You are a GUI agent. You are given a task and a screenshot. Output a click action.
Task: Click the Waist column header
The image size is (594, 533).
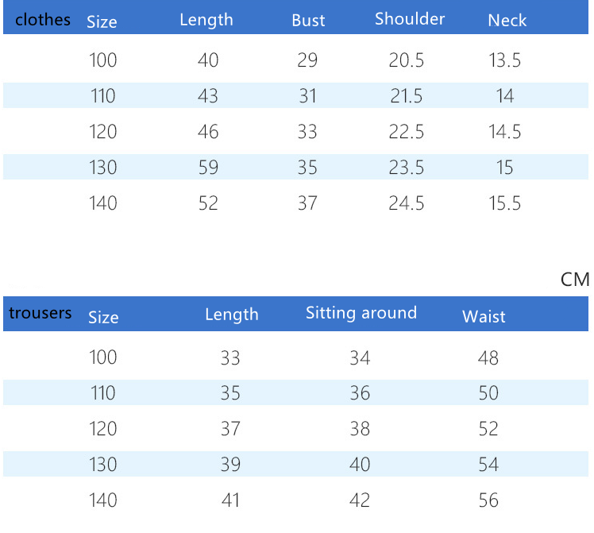[484, 317]
